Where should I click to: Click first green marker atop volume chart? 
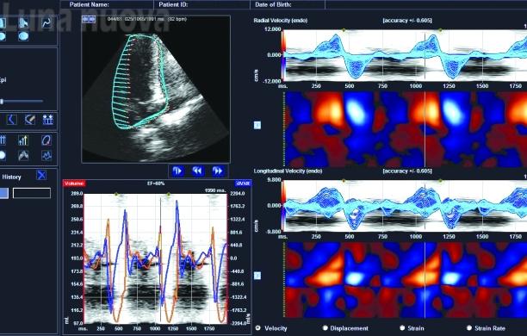tap(116, 195)
